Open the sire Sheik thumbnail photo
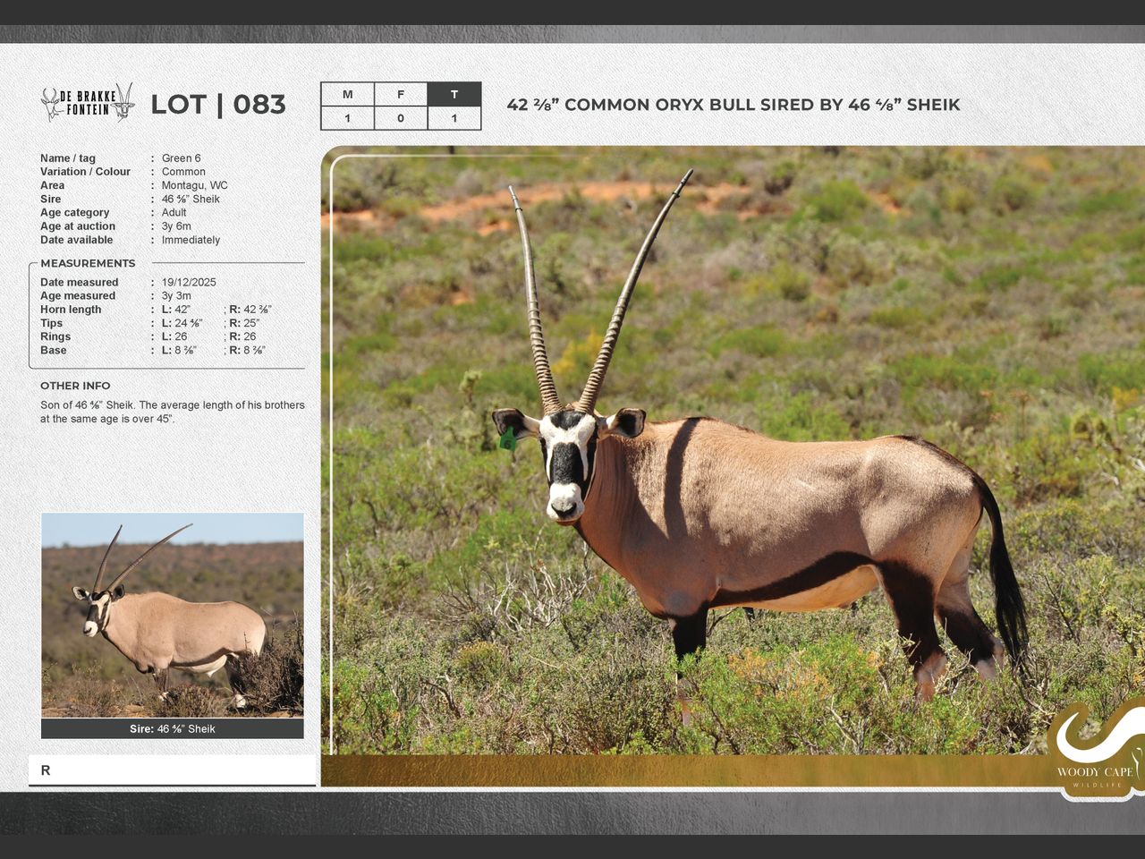 click(x=172, y=615)
